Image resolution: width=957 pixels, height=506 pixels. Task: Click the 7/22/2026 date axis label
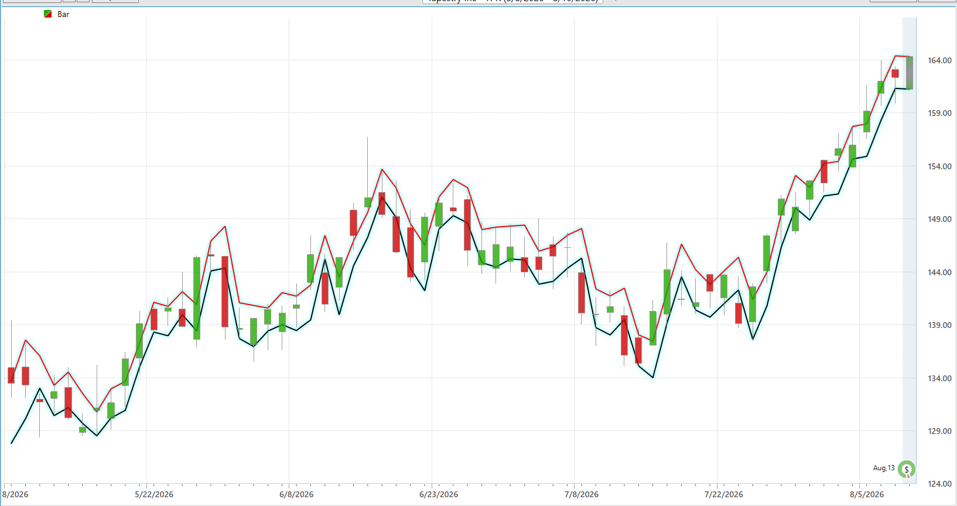(724, 494)
